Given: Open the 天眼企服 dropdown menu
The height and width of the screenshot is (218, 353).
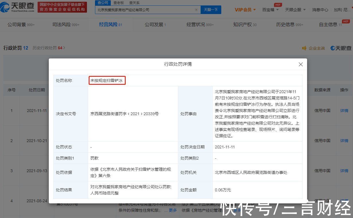Looking at the screenshot, I should [295, 10].
